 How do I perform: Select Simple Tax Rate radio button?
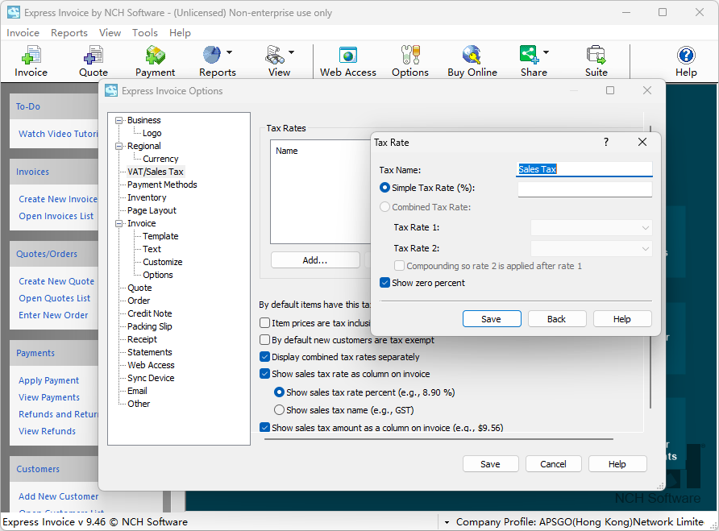tap(384, 188)
